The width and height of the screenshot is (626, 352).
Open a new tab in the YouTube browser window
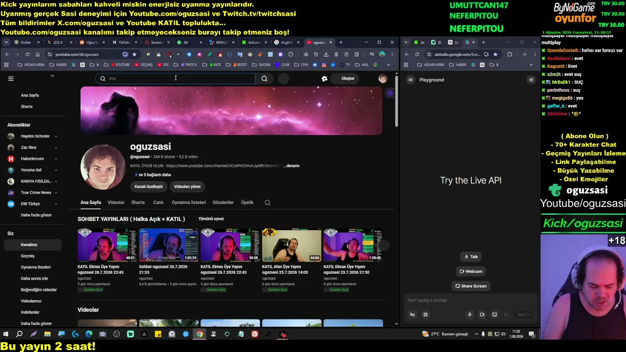coord(341,43)
